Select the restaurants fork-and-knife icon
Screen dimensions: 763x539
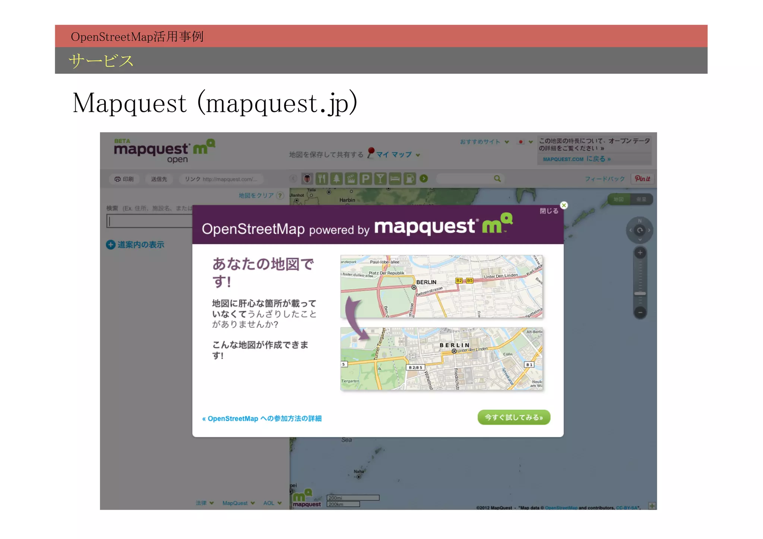click(x=322, y=179)
